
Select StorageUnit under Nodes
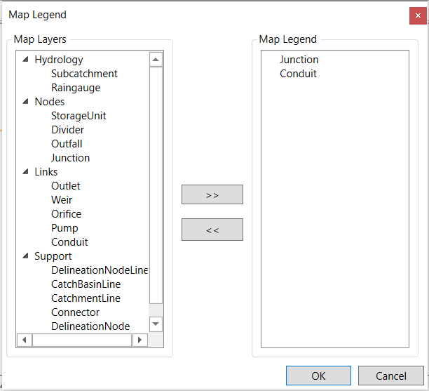(79, 116)
